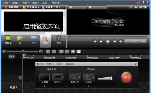Image resolution: width=151 pixels, height=93 pixels.
Task: Open the 播放(P) menu
Action: pyautogui.click(x=36, y=3)
